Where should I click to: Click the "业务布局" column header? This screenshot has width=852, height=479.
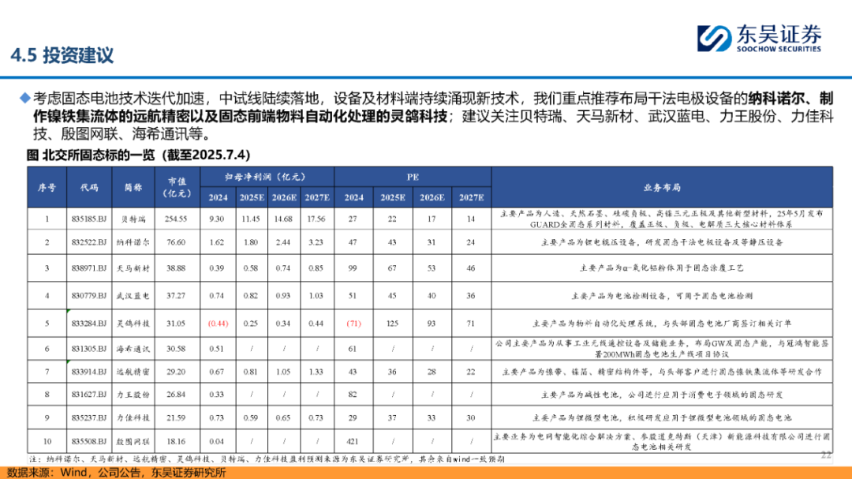[x=662, y=187]
